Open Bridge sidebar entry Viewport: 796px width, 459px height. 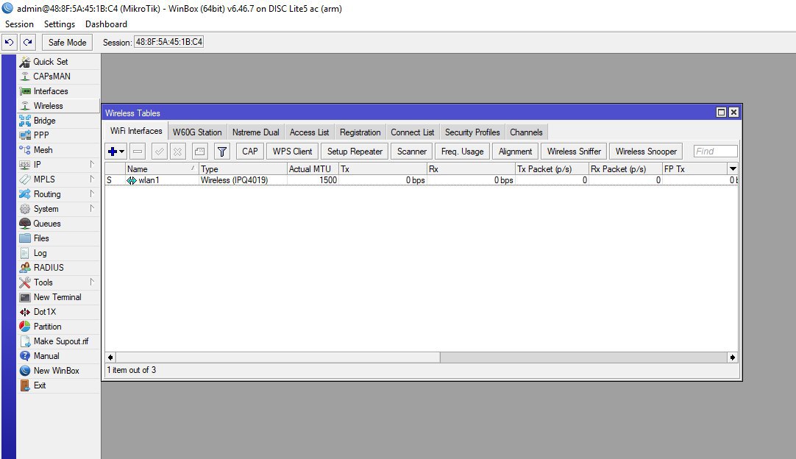tap(58, 121)
